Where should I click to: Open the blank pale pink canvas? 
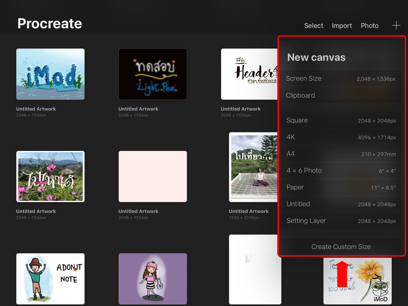coord(153,177)
